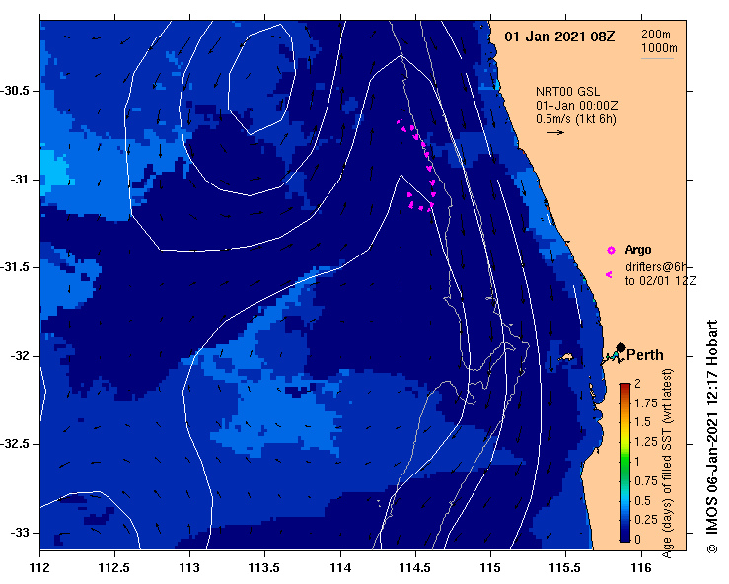Click the SST age color bar
This screenshot has height=584, width=729.
point(624,463)
